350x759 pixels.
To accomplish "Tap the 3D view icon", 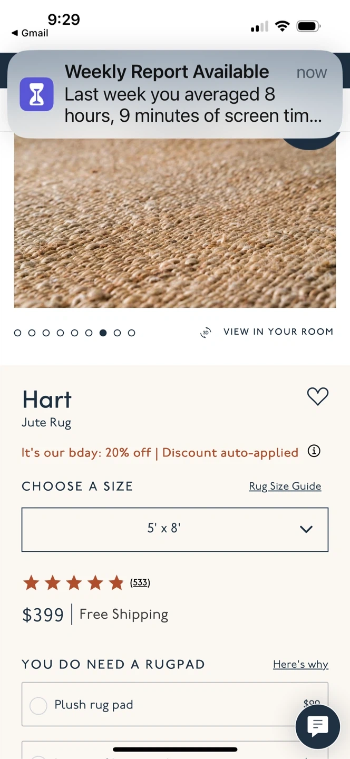I will tap(206, 333).
